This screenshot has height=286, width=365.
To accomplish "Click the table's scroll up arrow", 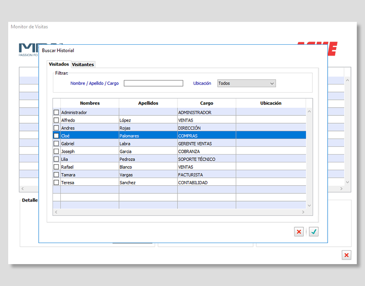I will 309,112.
